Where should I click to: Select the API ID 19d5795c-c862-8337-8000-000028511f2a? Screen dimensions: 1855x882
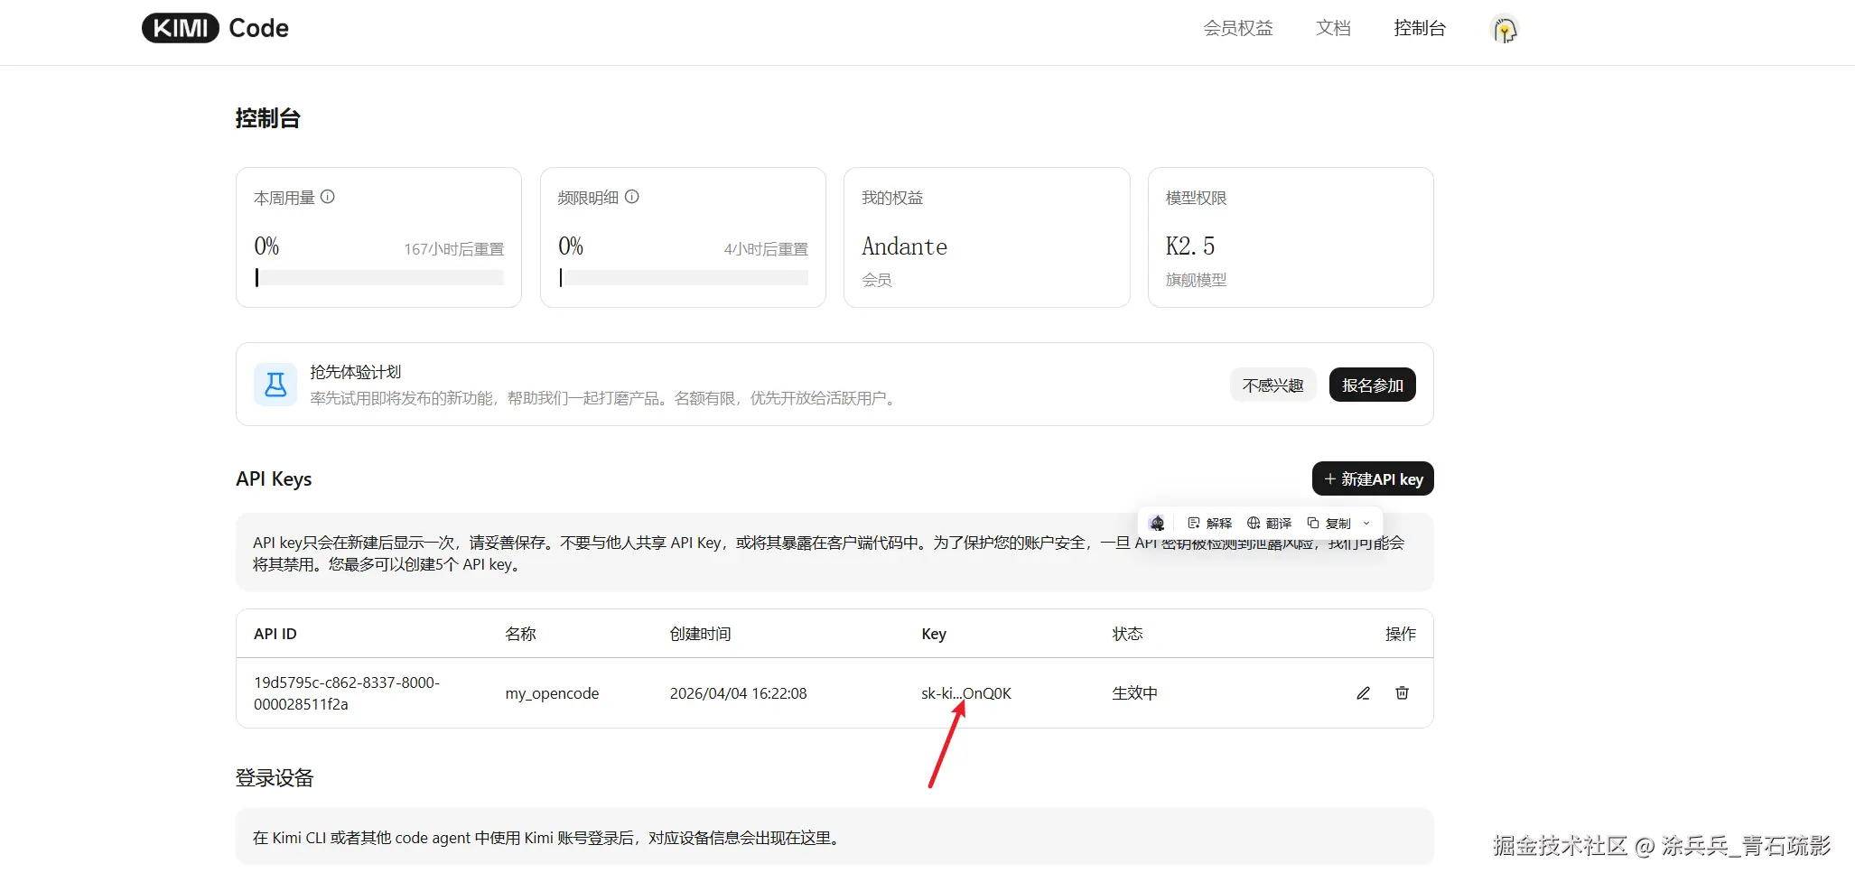(x=347, y=693)
